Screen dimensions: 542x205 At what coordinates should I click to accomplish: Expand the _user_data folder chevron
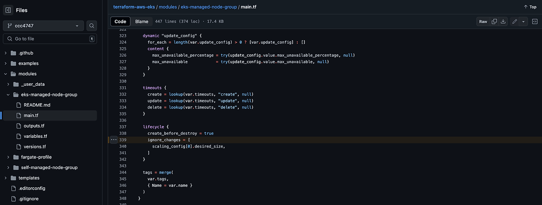click(8, 84)
